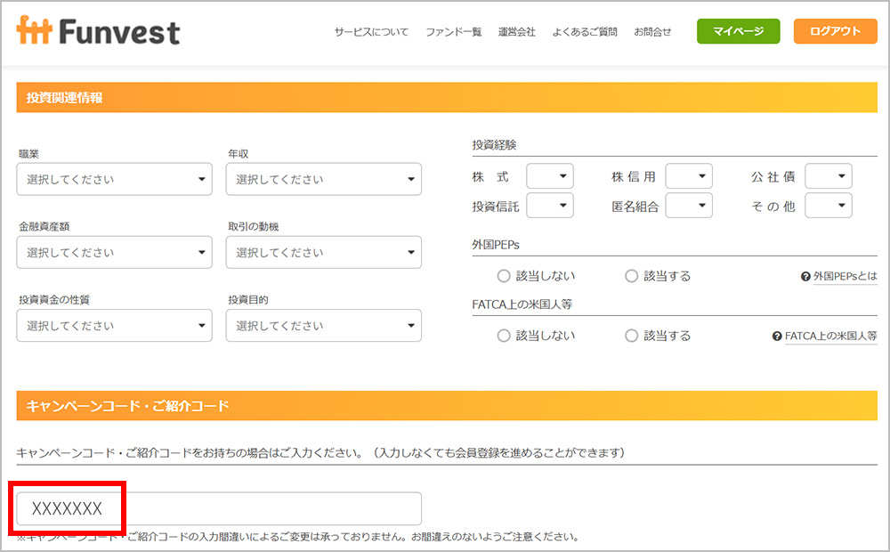Open the 年収 dropdown

[x=323, y=179]
